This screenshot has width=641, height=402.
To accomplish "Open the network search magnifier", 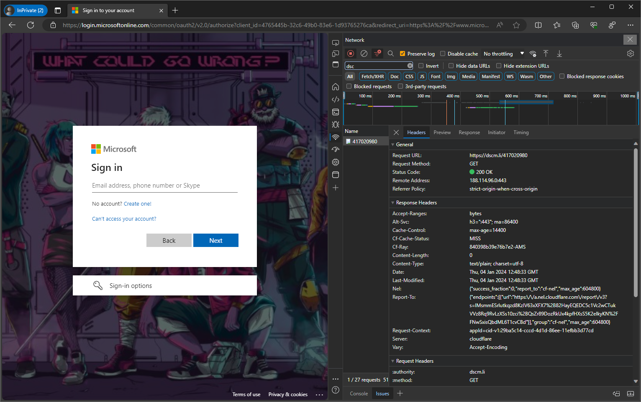I will pyautogui.click(x=390, y=53).
